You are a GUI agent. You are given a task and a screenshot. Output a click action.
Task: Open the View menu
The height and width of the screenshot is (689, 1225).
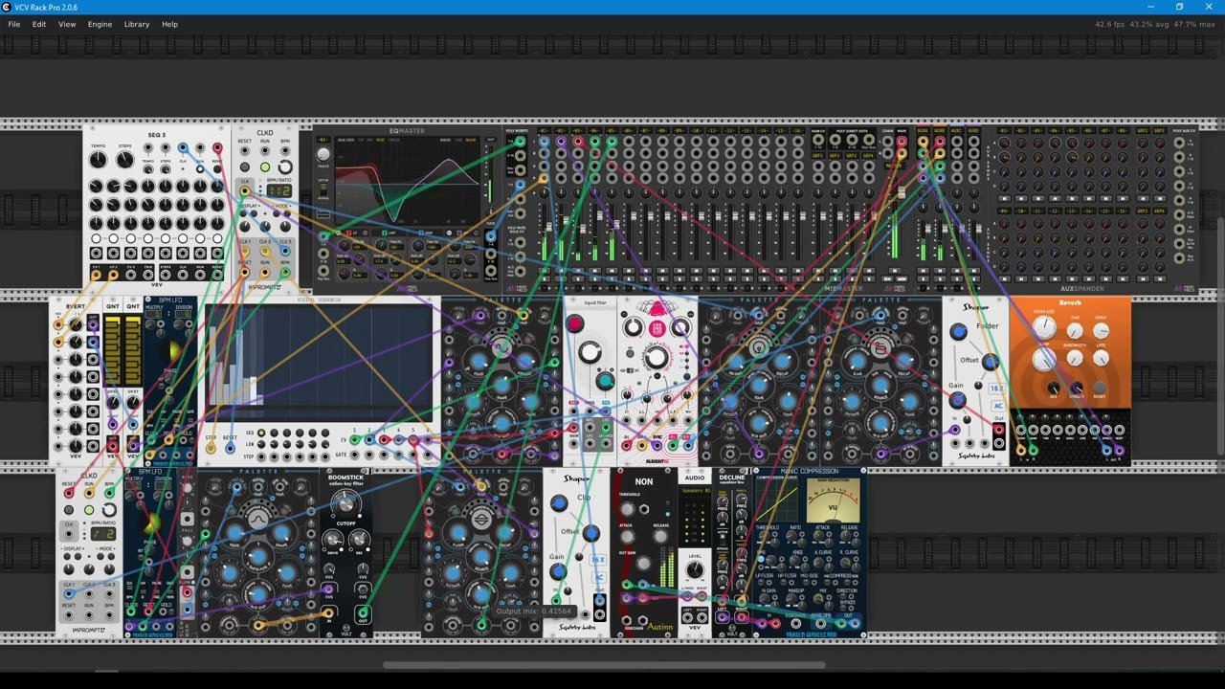click(x=67, y=24)
